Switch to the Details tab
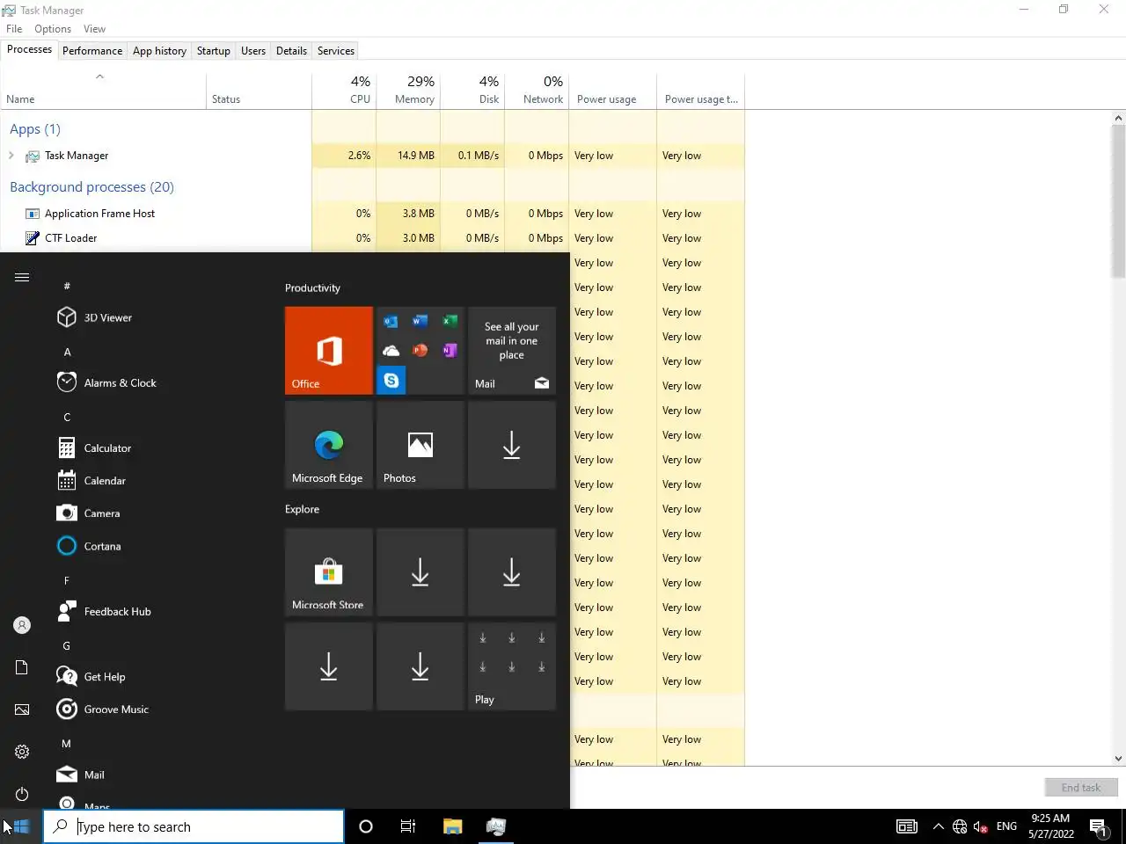The width and height of the screenshot is (1126, 844). [291, 51]
